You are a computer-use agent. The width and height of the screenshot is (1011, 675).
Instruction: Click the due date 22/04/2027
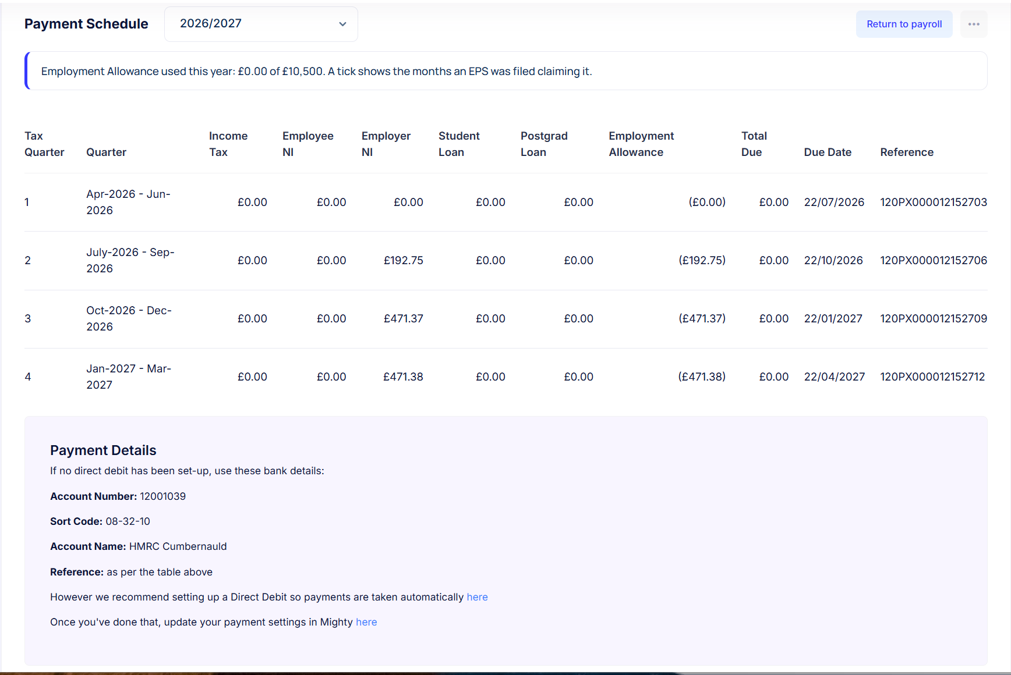click(x=835, y=376)
